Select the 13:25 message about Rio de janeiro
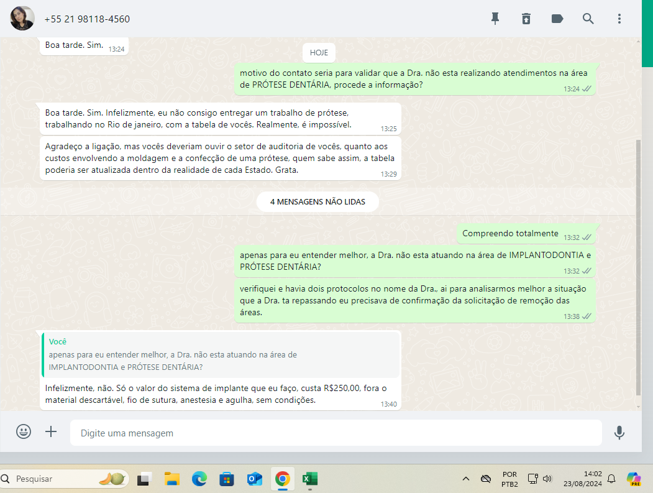Viewport: 653px width, 493px height. [x=221, y=119]
